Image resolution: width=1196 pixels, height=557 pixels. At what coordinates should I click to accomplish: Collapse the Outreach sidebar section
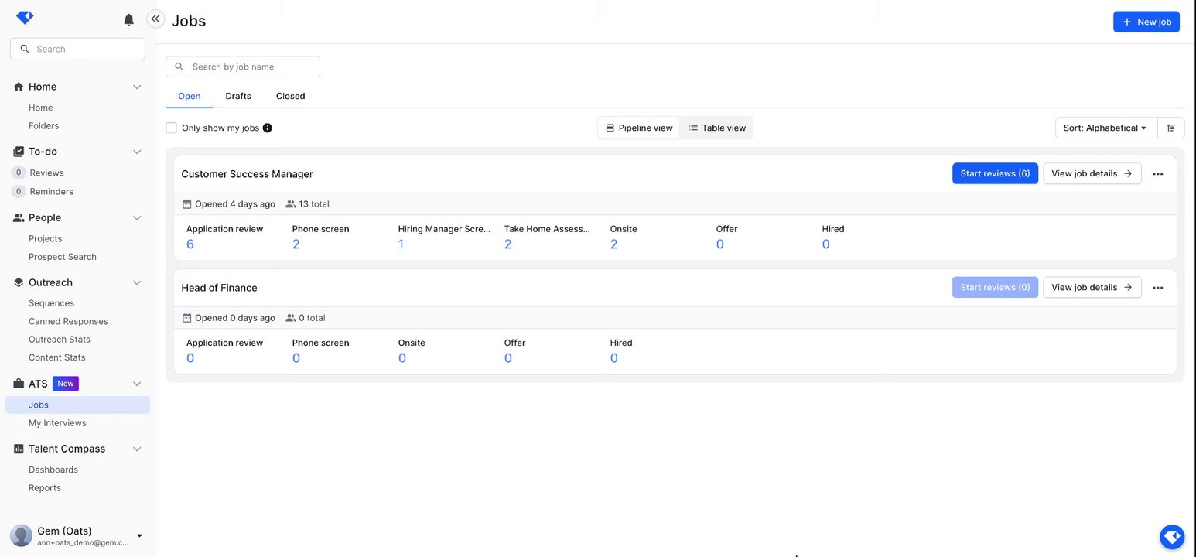(137, 283)
